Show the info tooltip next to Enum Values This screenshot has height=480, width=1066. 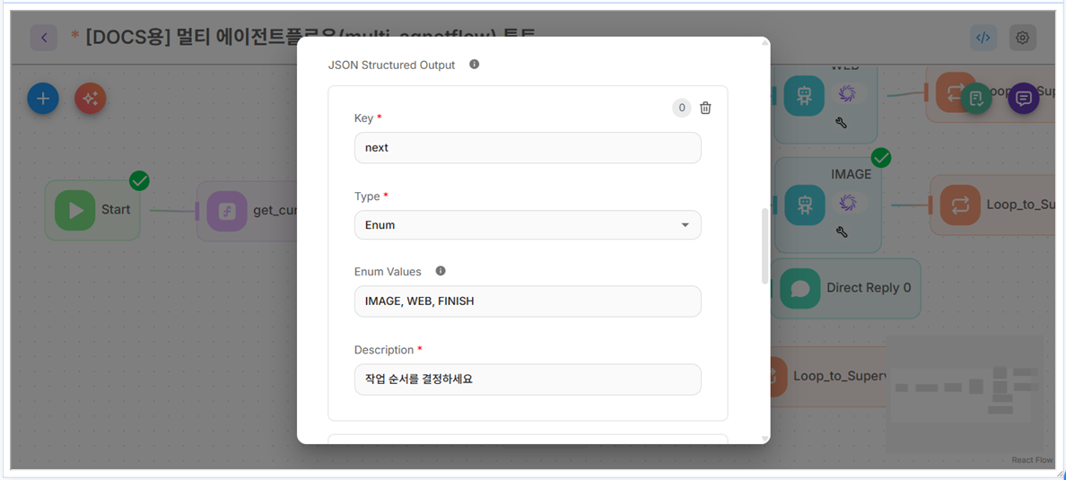coord(441,271)
